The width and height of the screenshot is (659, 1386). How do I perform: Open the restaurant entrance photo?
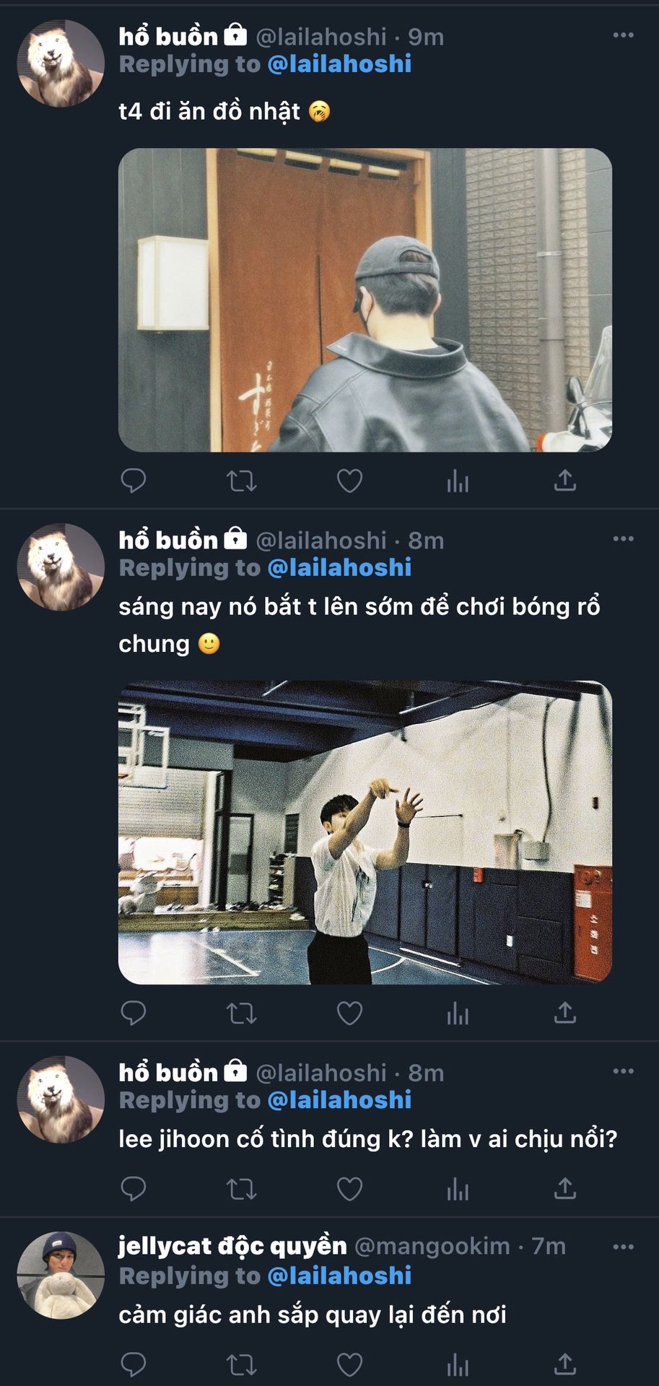coord(365,300)
